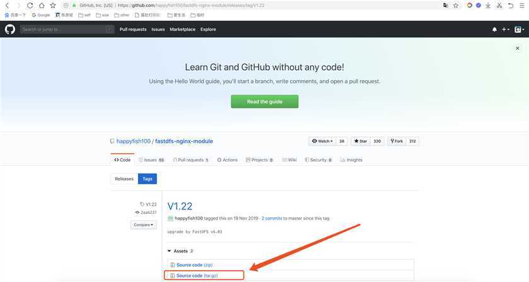Click the watchers count 38
This screenshot has height=282, width=529.
(342, 141)
